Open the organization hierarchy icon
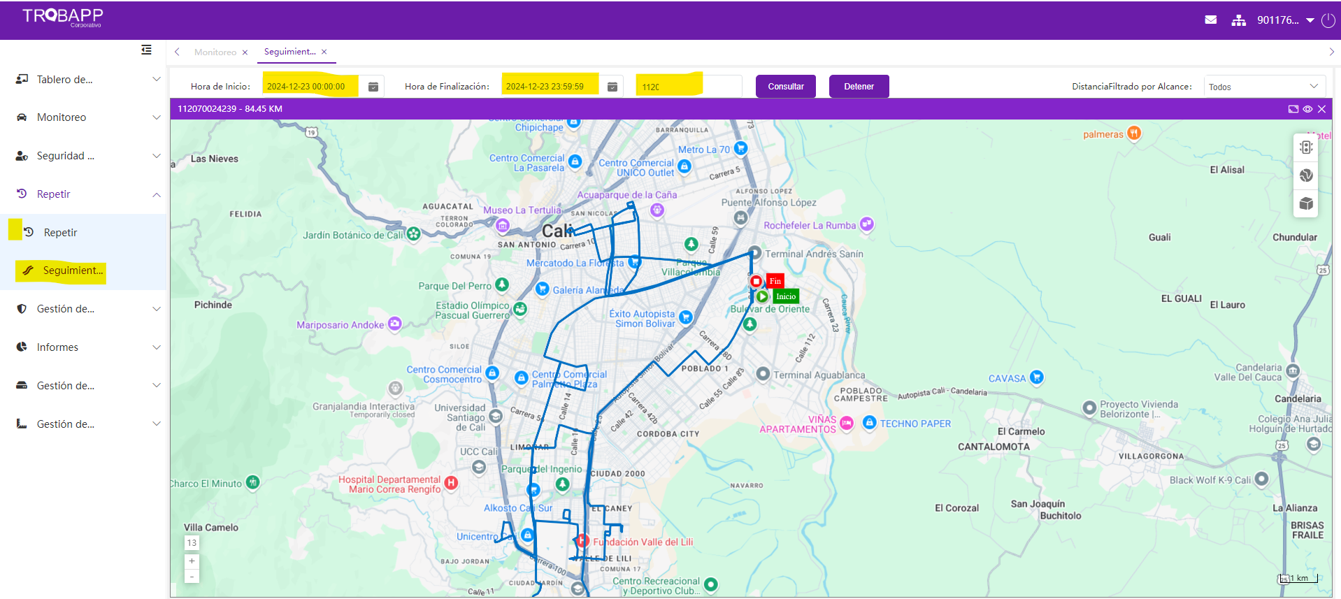The height and width of the screenshot is (599, 1341). pyautogui.click(x=1239, y=20)
